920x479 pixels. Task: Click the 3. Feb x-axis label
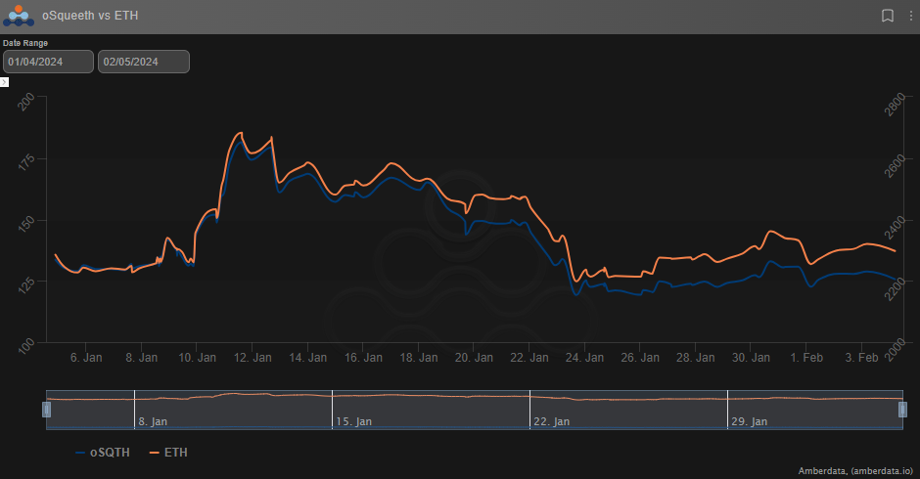[861, 358]
